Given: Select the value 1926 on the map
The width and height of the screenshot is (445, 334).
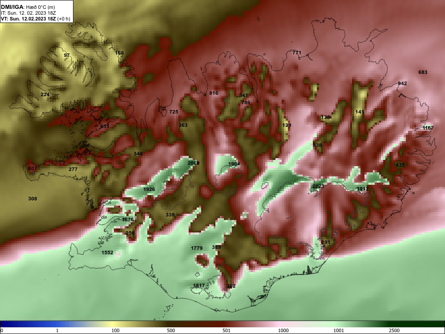Looking at the screenshot, I should coord(149,189).
